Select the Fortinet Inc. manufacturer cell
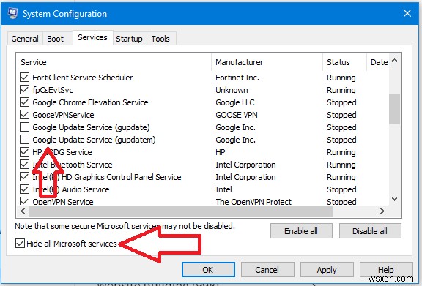 point(237,78)
